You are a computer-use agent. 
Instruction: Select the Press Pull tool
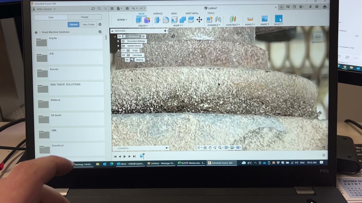click(158, 20)
